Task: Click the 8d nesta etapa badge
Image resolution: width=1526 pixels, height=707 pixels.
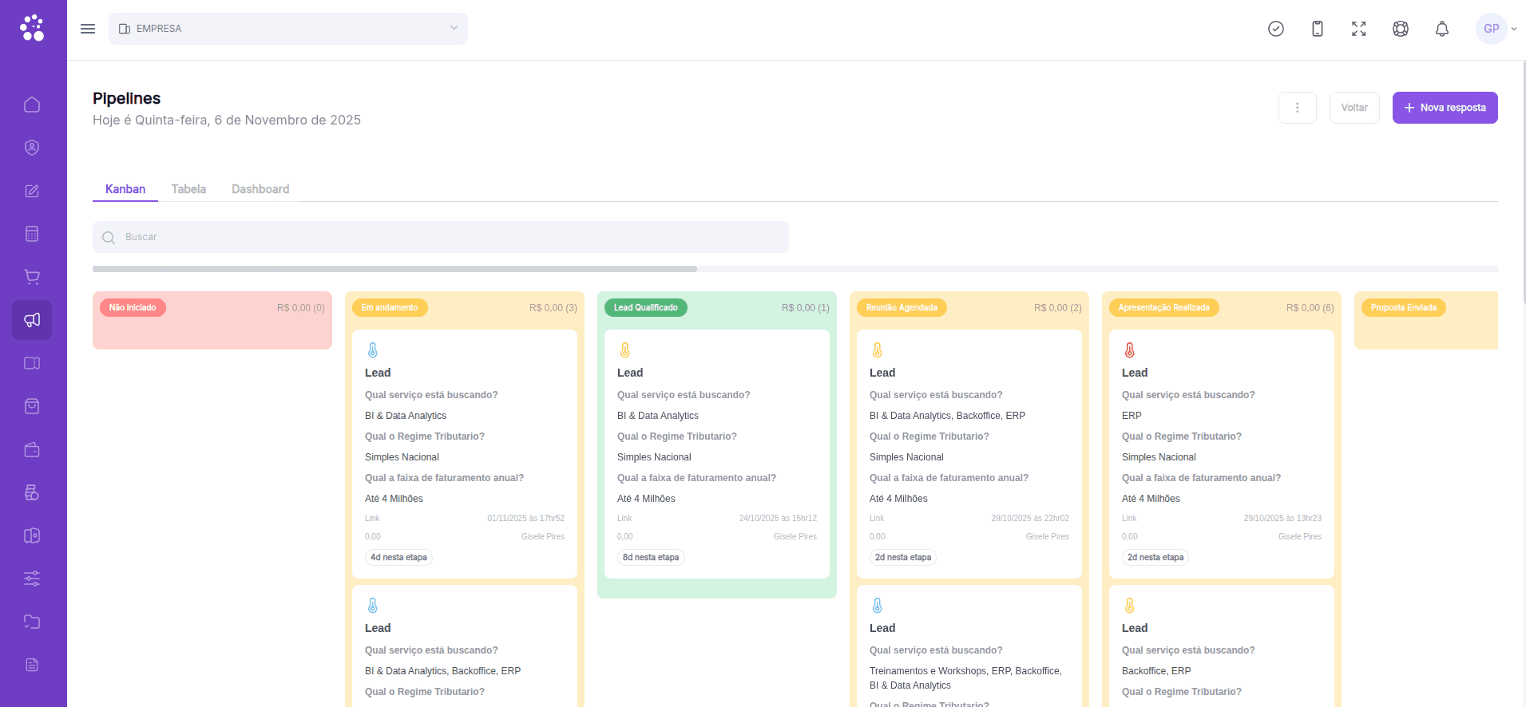Action: (x=651, y=558)
